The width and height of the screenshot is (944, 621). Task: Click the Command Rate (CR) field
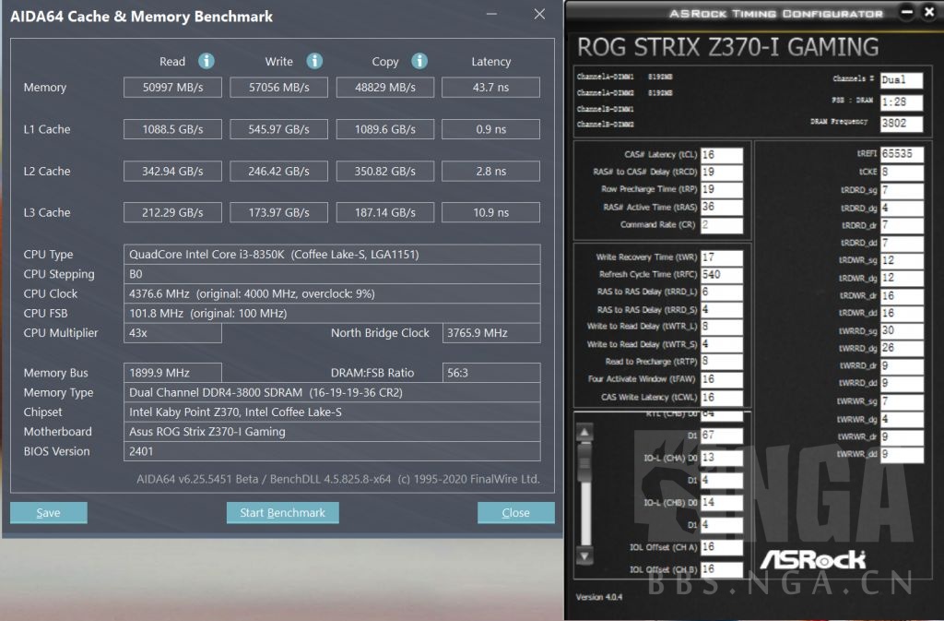tap(721, 224)
